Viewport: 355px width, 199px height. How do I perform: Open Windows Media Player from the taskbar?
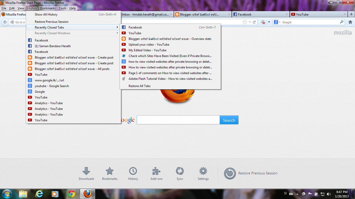click(55, 194)
